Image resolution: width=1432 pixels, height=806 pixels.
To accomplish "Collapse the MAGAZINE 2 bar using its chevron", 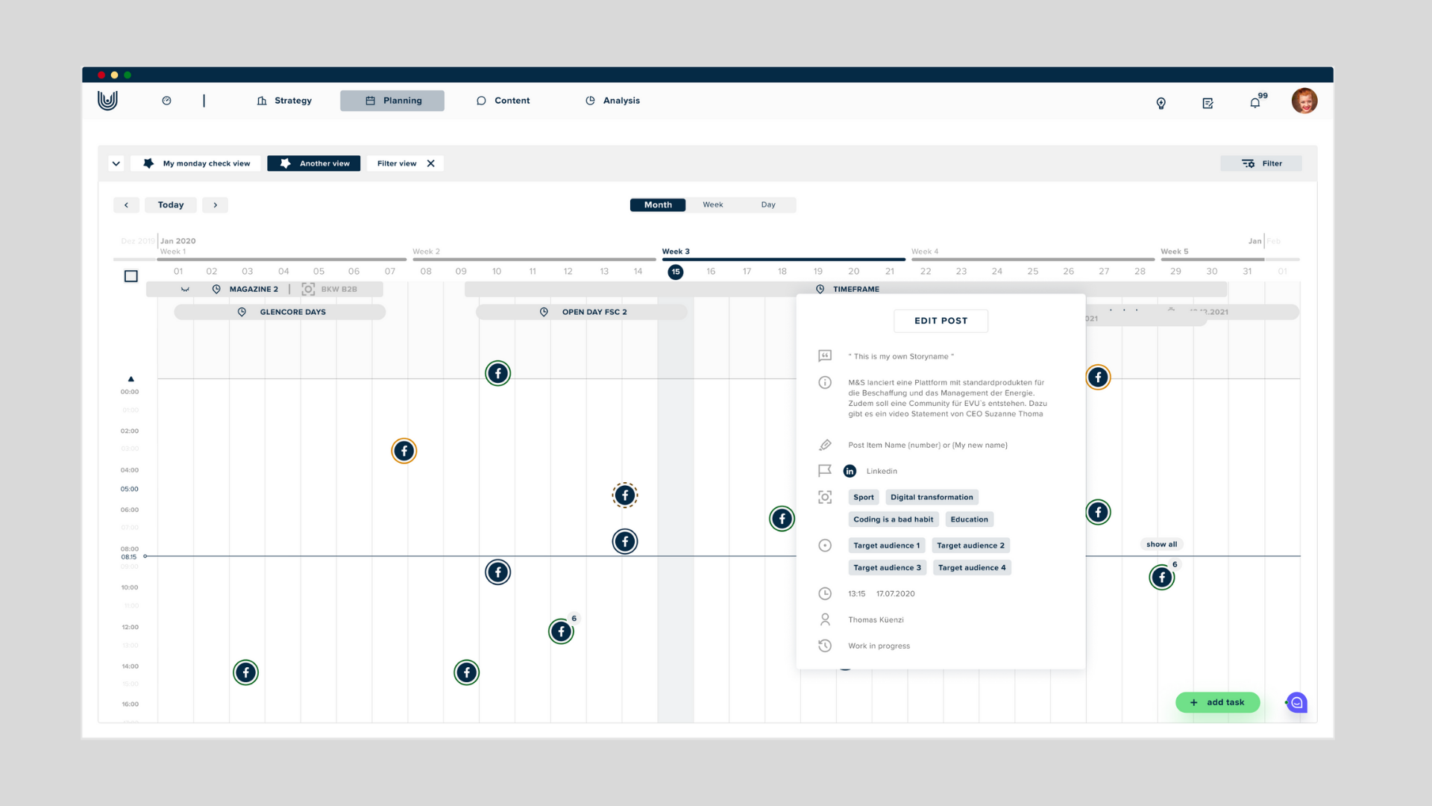I will [x=186, y=289].
